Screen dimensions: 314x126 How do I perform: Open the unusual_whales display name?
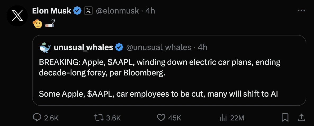(x=83, y=47)
